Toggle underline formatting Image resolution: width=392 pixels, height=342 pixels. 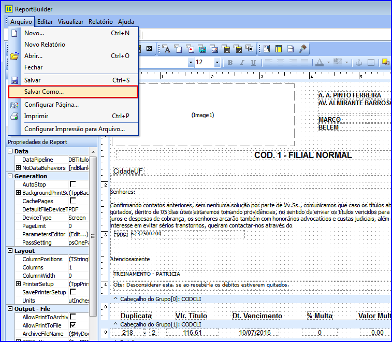tap(253, 63)
